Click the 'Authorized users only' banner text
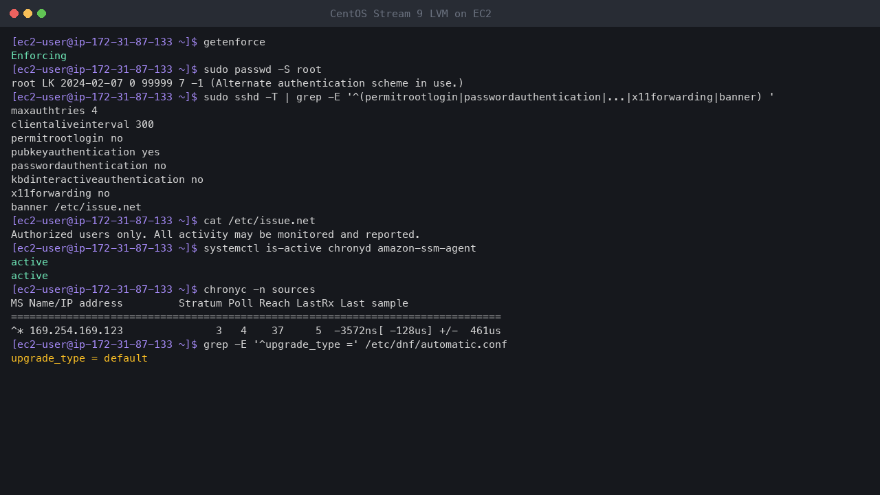The height and width of the screenshot is (495, 880). [x=216, y=234]
